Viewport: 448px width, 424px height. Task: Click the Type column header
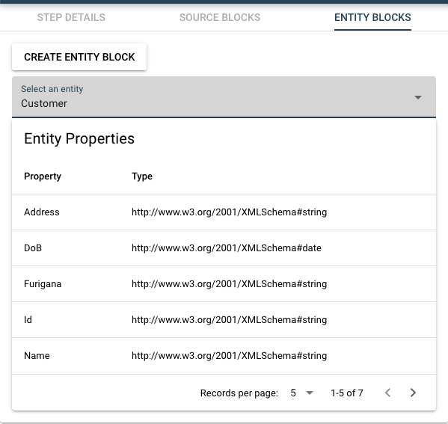point(142,176)
